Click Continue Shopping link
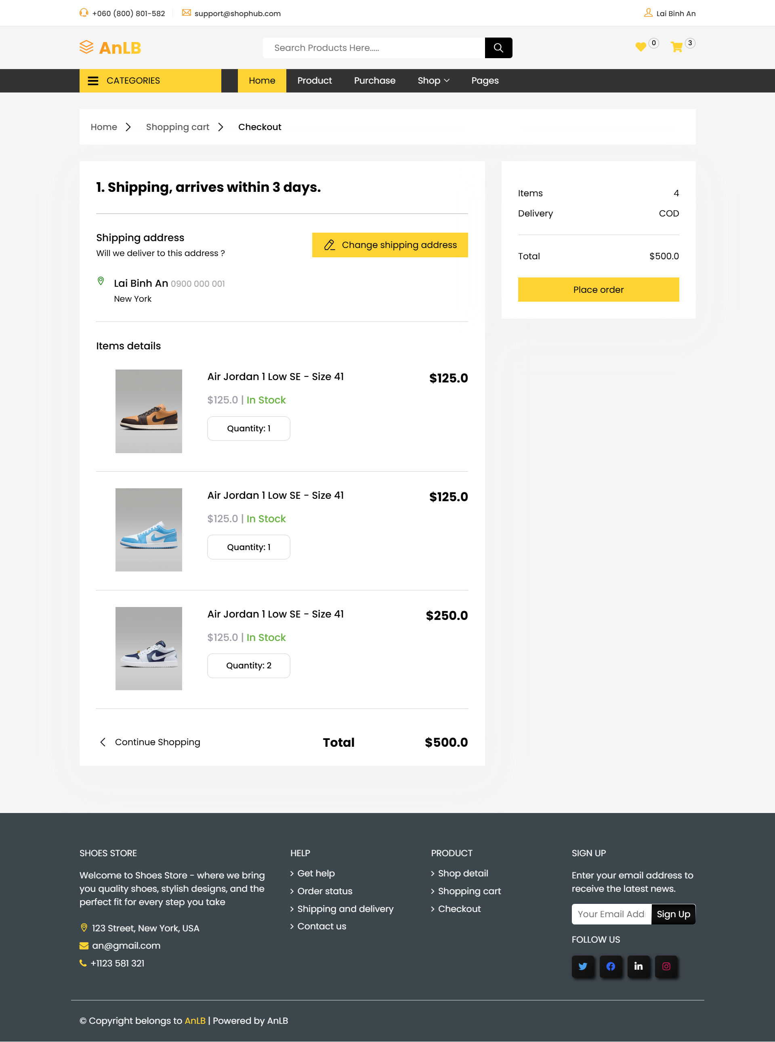The width and height of the screenshot is (775, 1042). (x=157, y=742)
